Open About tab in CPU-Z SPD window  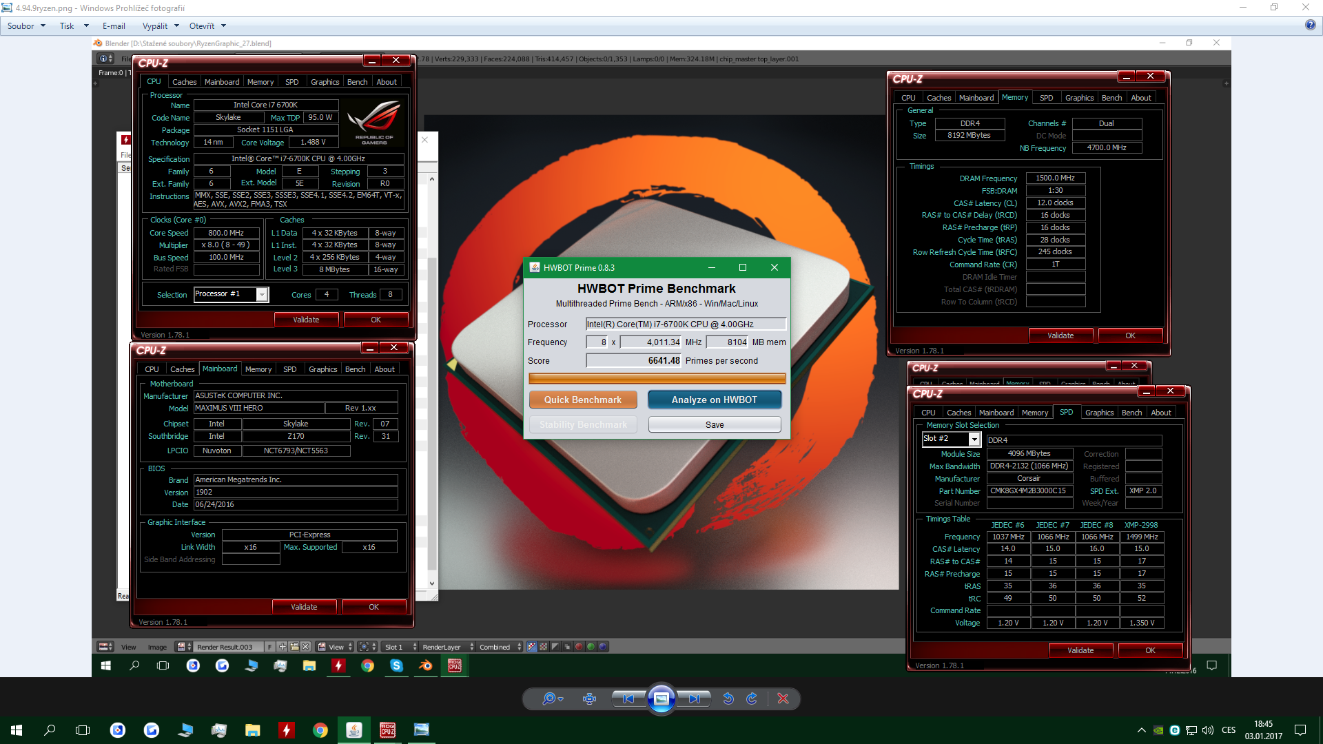point(1160,413)
